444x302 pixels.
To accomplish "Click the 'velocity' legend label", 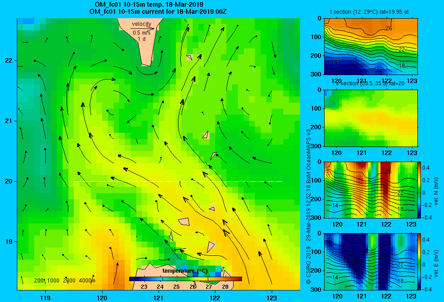I will 142,24.
